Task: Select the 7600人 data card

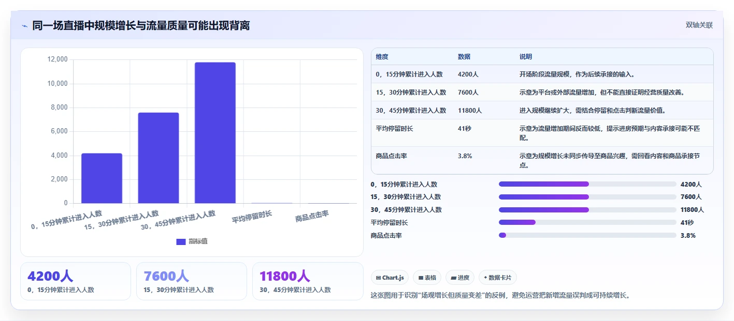Action: pyautogui.click(x=192, y=281)
